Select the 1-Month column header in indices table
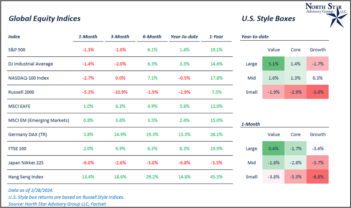Image resolution: width=351 pixels, height=208 pixels. click(x=88, y=37)
